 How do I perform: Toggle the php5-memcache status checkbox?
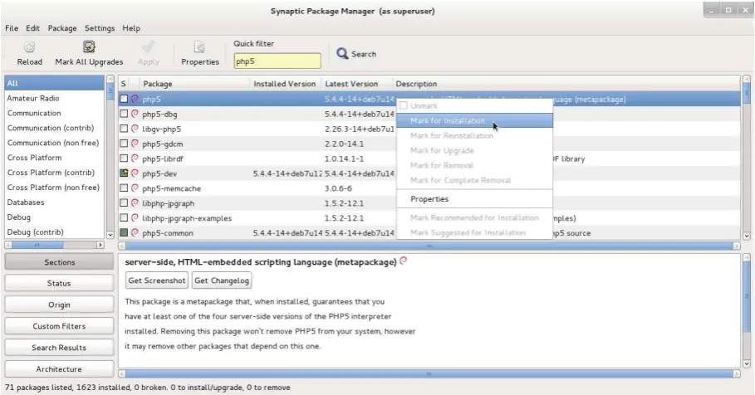click(x=124, y=188)
